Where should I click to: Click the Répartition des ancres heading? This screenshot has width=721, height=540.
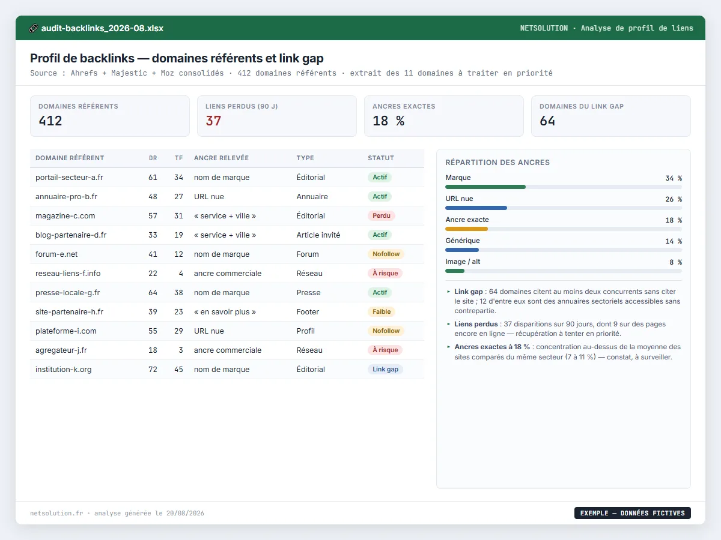497,163
